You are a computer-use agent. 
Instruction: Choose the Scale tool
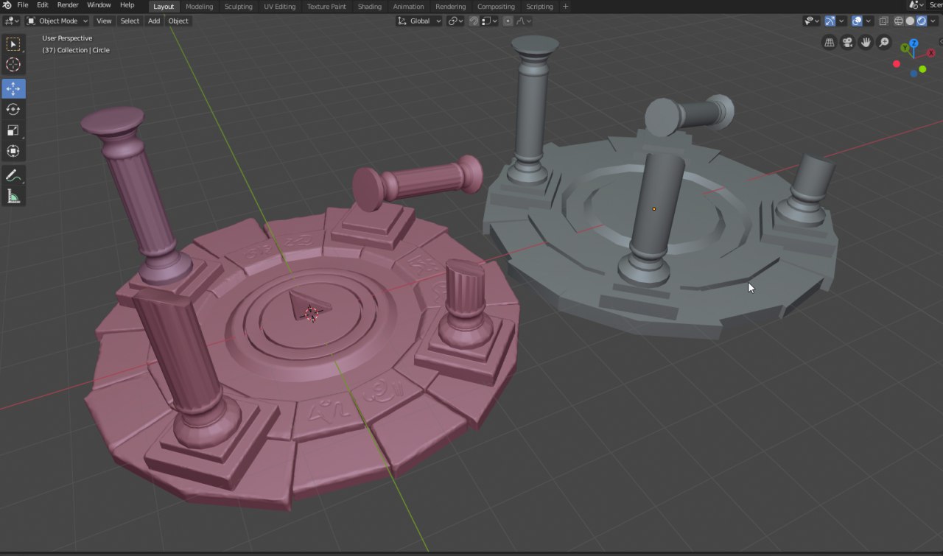pyautogui.click(x=13, y=130)
